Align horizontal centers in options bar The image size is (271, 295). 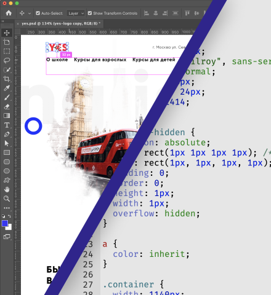(156, 13)
